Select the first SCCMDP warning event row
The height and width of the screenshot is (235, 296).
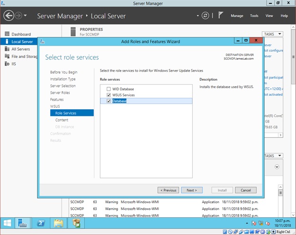pos(164,202)
